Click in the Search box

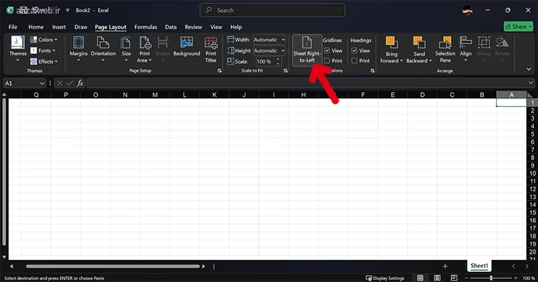coord(272,10)
